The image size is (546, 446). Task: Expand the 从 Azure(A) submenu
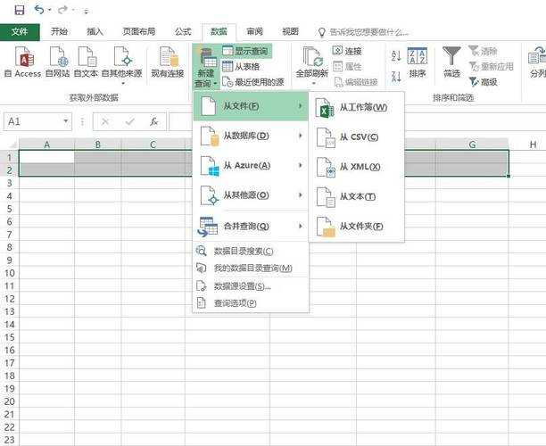[251, 165]
